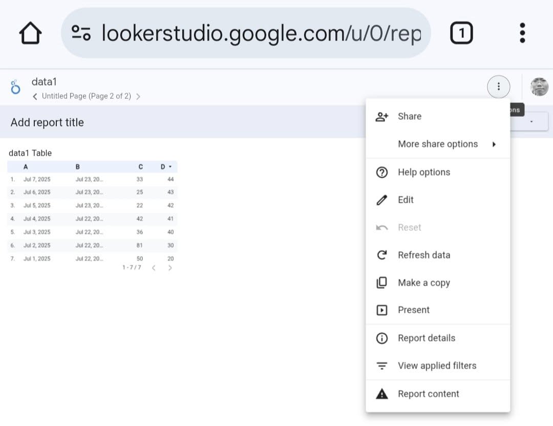Start Present mode
Viewport: 553px width, 426px height.
[414, 310]
